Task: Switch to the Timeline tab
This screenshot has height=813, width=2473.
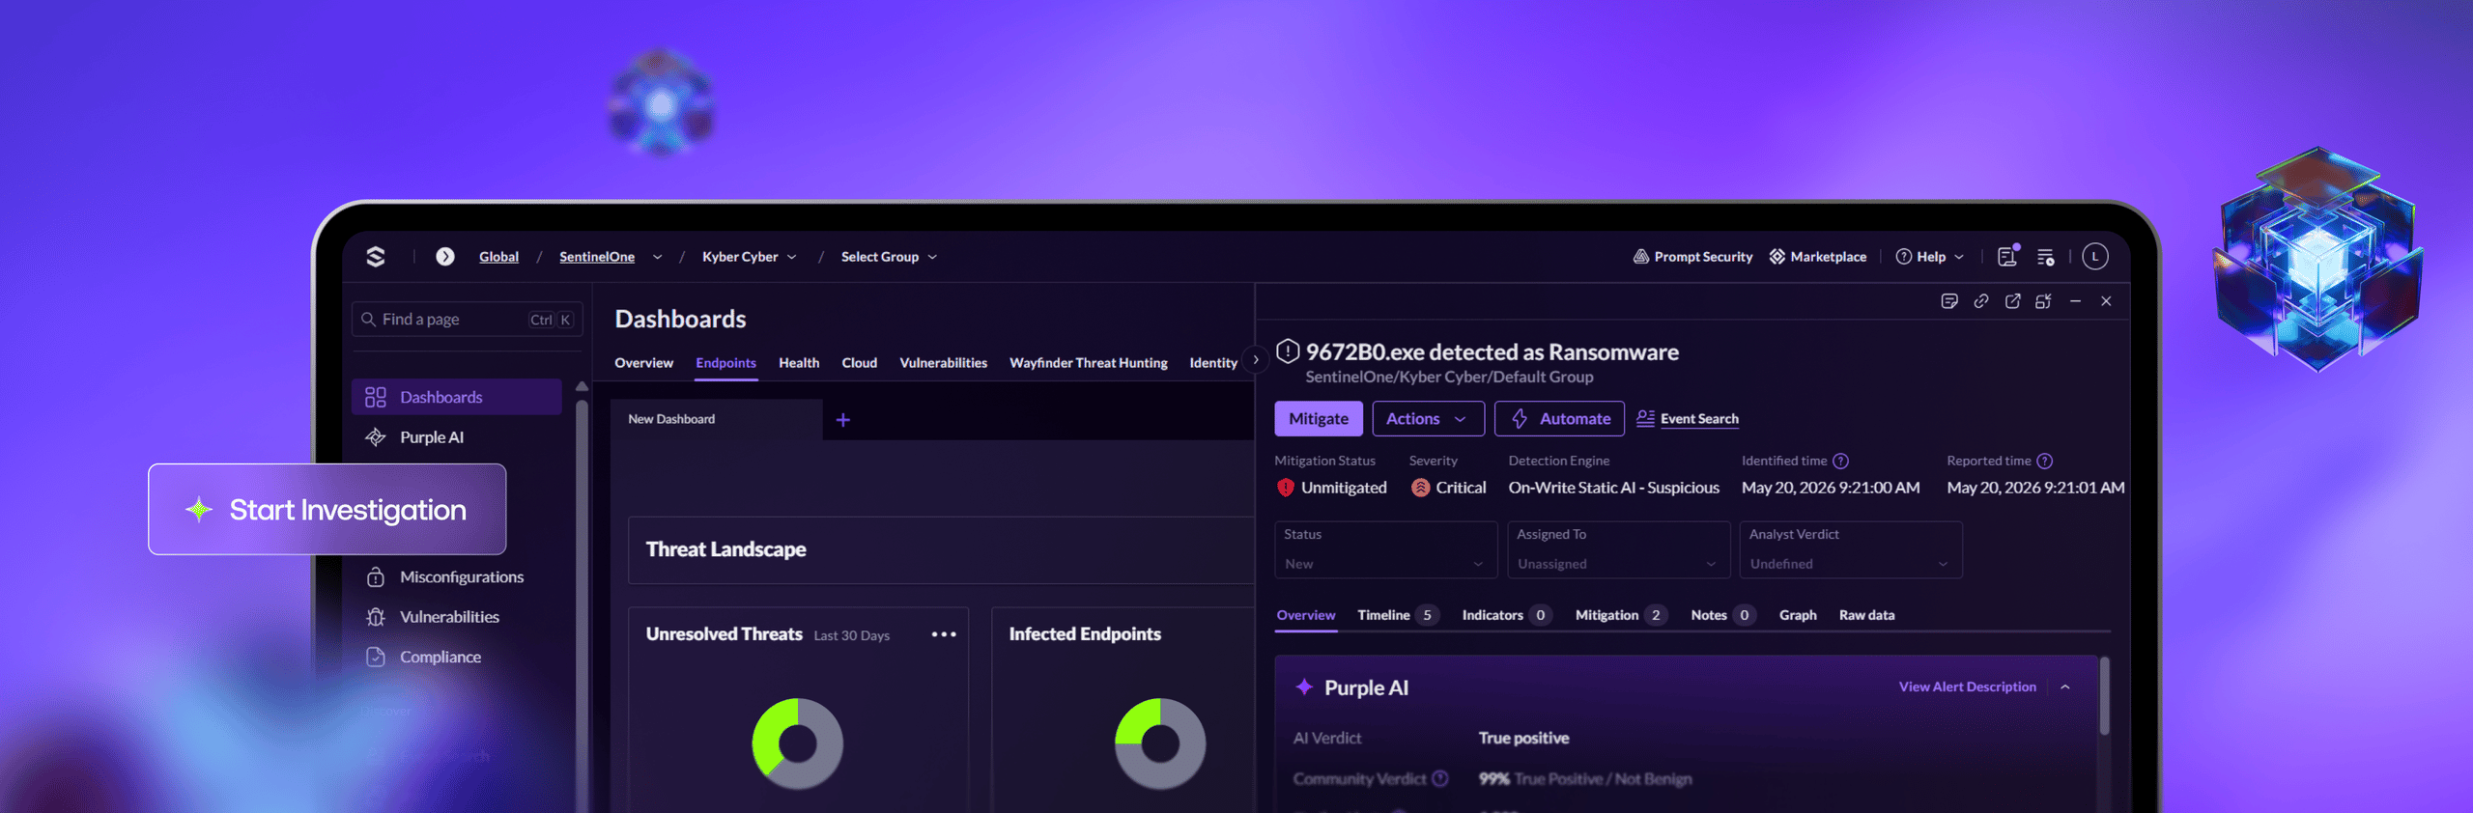Action: (1398, 615)
